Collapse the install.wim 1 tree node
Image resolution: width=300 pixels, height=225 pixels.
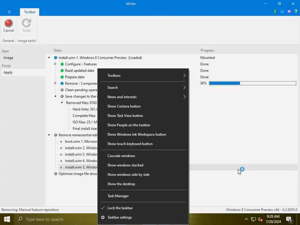point(49,57)
